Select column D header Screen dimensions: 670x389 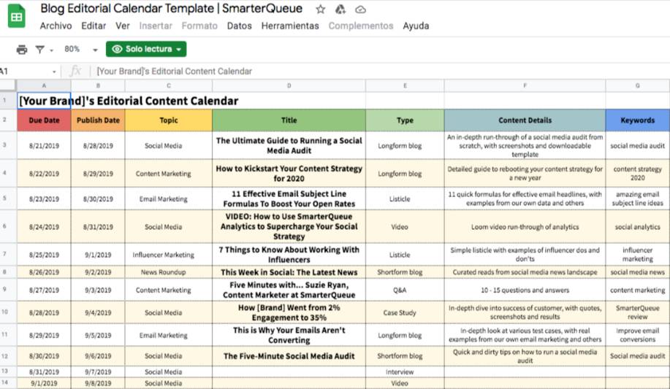(289, 85)
